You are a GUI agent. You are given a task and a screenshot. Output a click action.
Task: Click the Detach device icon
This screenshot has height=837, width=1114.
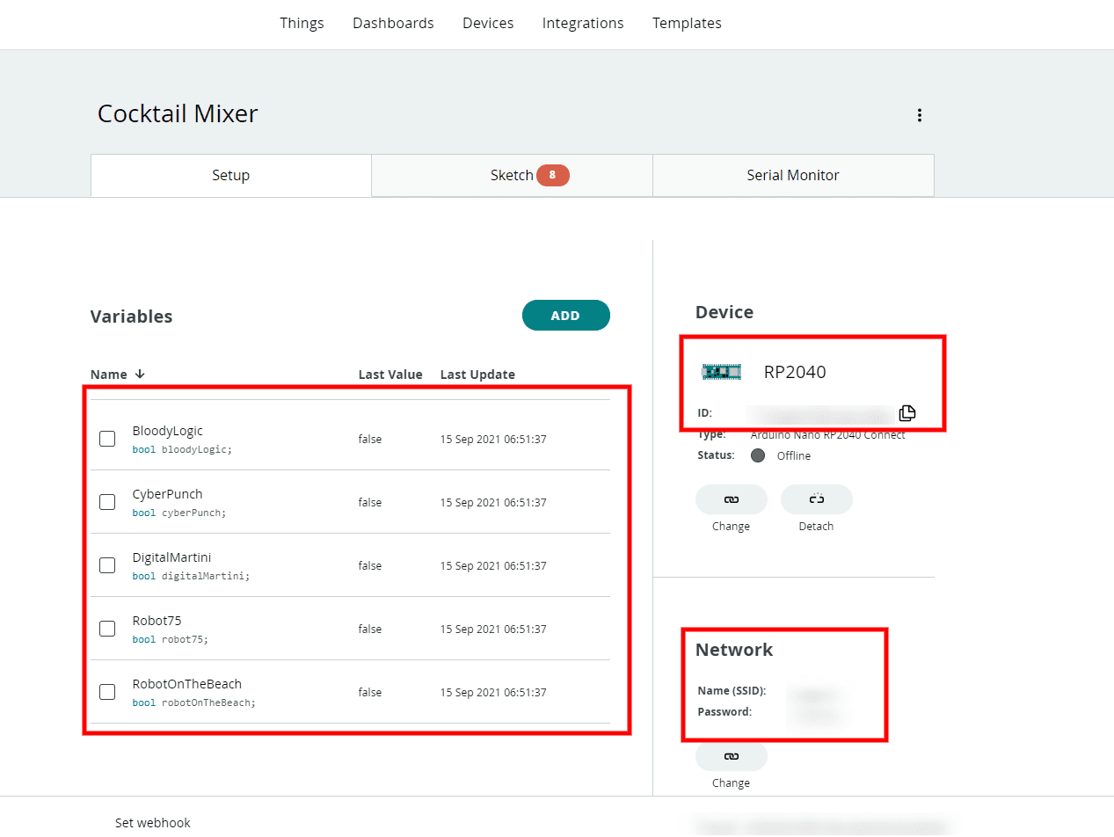(x=816, y=499)
